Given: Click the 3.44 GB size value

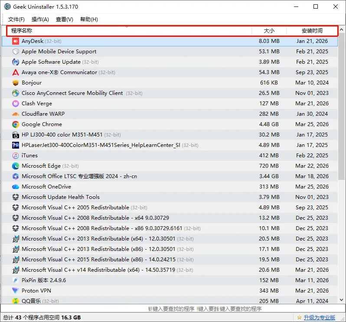Looking at the screenshot, I should 269,176.
